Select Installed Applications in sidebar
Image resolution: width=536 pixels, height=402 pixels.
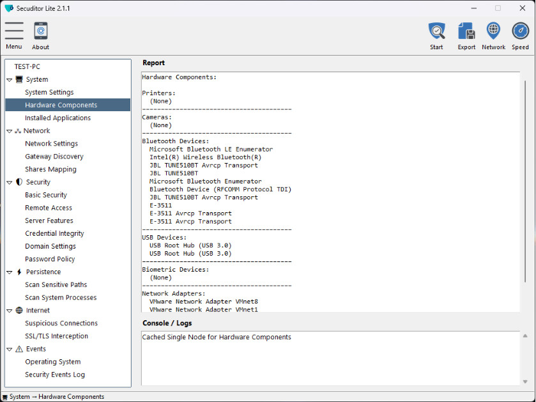pos(57,118)
